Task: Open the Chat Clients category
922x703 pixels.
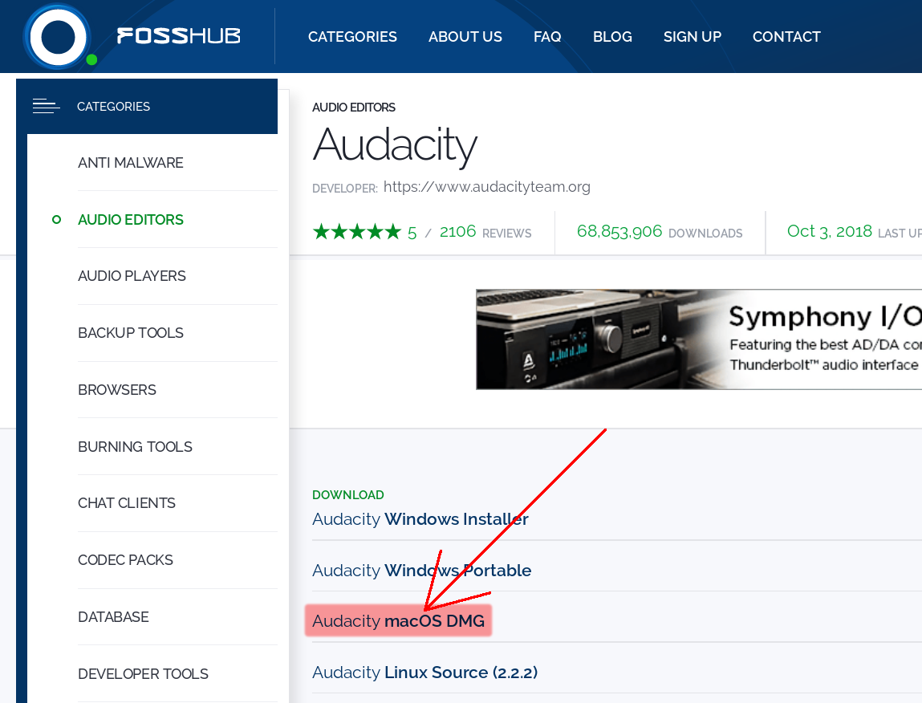Action: (127, 503)
